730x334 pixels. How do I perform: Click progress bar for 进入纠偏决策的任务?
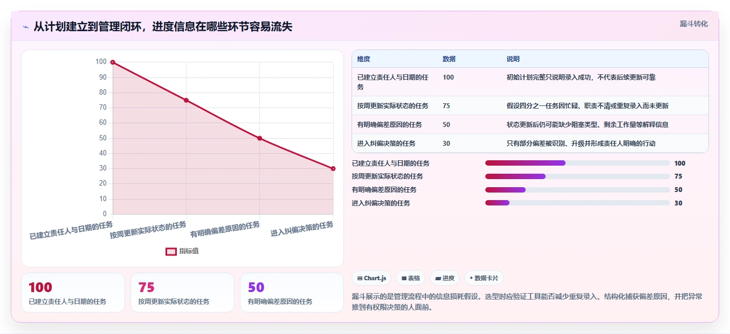click(x=577, y=203)
